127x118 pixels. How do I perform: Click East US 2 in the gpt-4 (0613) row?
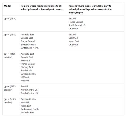[x=73, y=38]
